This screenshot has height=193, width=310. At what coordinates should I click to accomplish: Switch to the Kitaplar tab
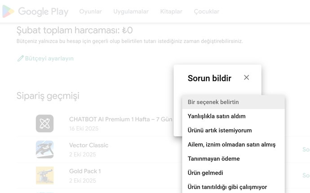[x=171, y=12]
